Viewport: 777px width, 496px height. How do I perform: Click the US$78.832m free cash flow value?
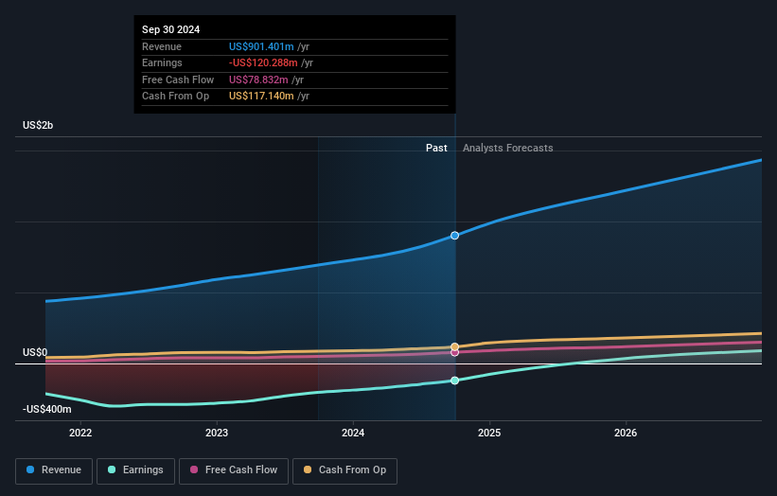point(258,80)
